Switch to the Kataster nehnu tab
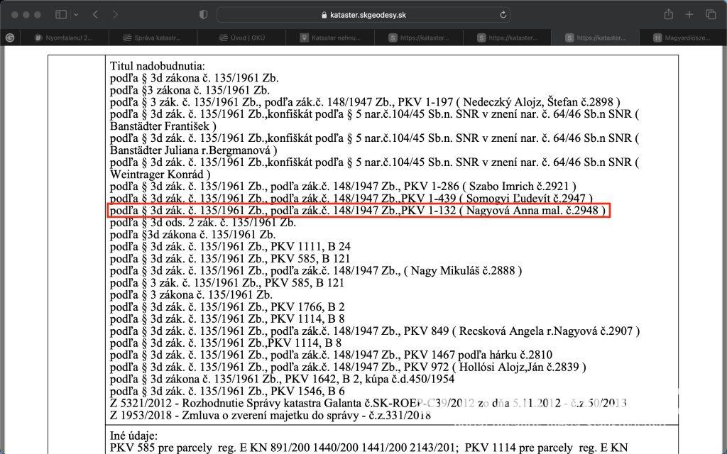This screenshot has width=727, height=454. pos(330,38)
